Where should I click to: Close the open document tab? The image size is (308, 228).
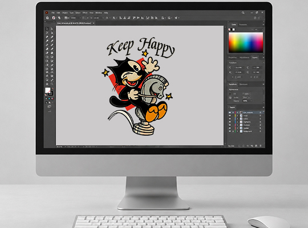point(94,23)
